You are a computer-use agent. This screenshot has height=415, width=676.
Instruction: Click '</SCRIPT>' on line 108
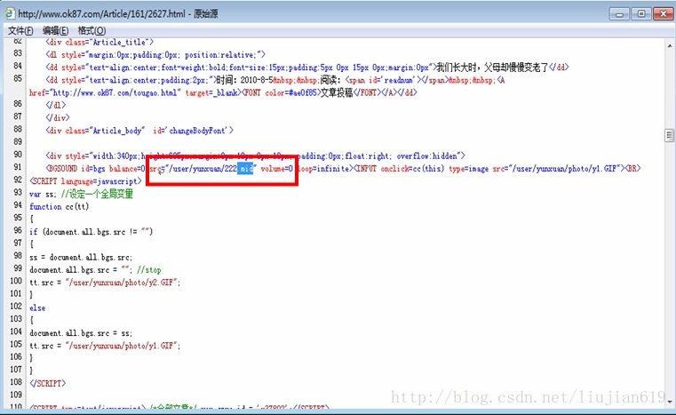pos(47,383)
